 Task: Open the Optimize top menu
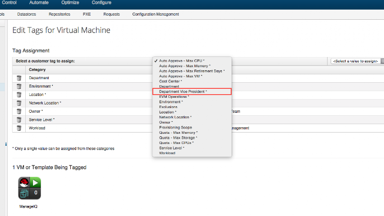pos(70,2)
